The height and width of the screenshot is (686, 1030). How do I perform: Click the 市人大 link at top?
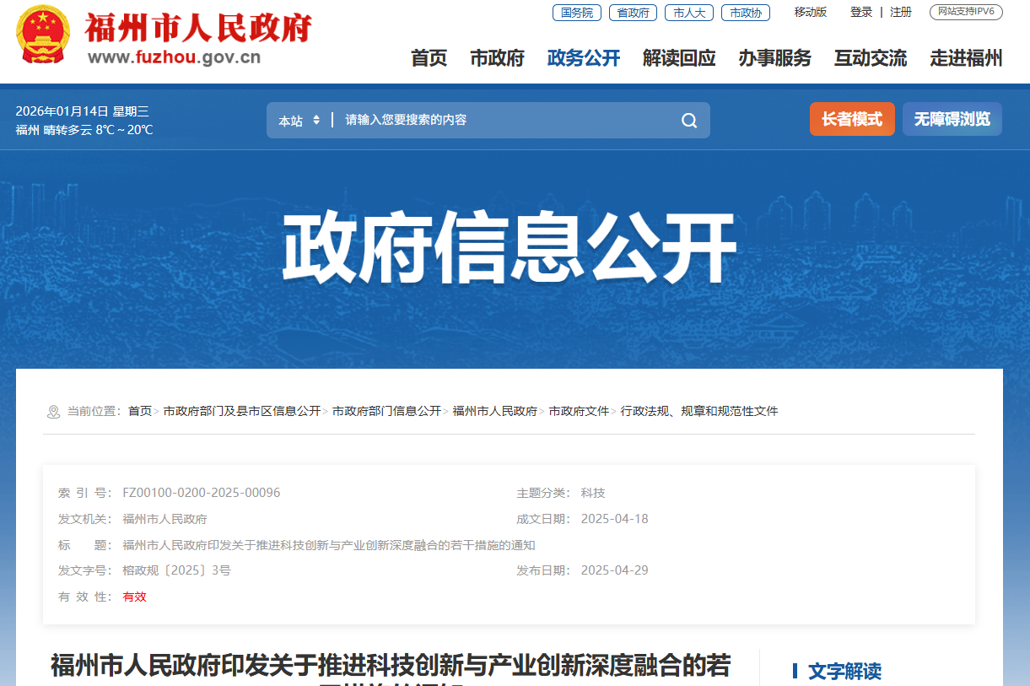688,13
